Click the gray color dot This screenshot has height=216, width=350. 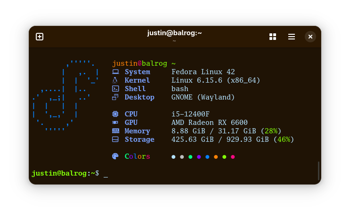[182, 157]
